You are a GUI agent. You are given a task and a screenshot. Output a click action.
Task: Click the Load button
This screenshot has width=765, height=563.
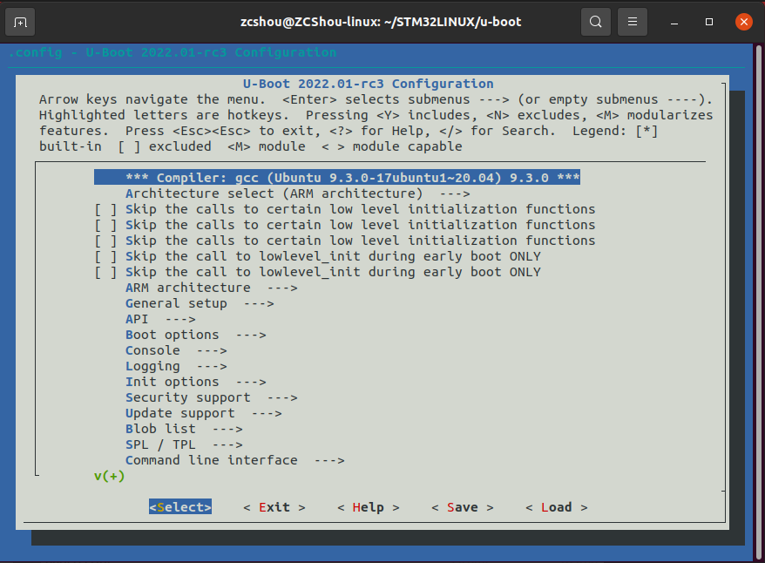click(557, 507)
